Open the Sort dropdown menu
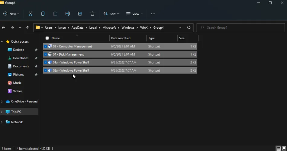Viewport: 287px width, 151px height. point(111,14)
